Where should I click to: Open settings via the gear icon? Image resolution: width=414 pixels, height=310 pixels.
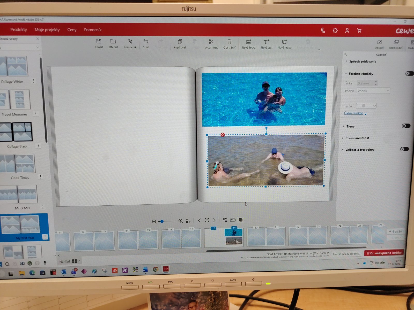[x=335, y=30]
